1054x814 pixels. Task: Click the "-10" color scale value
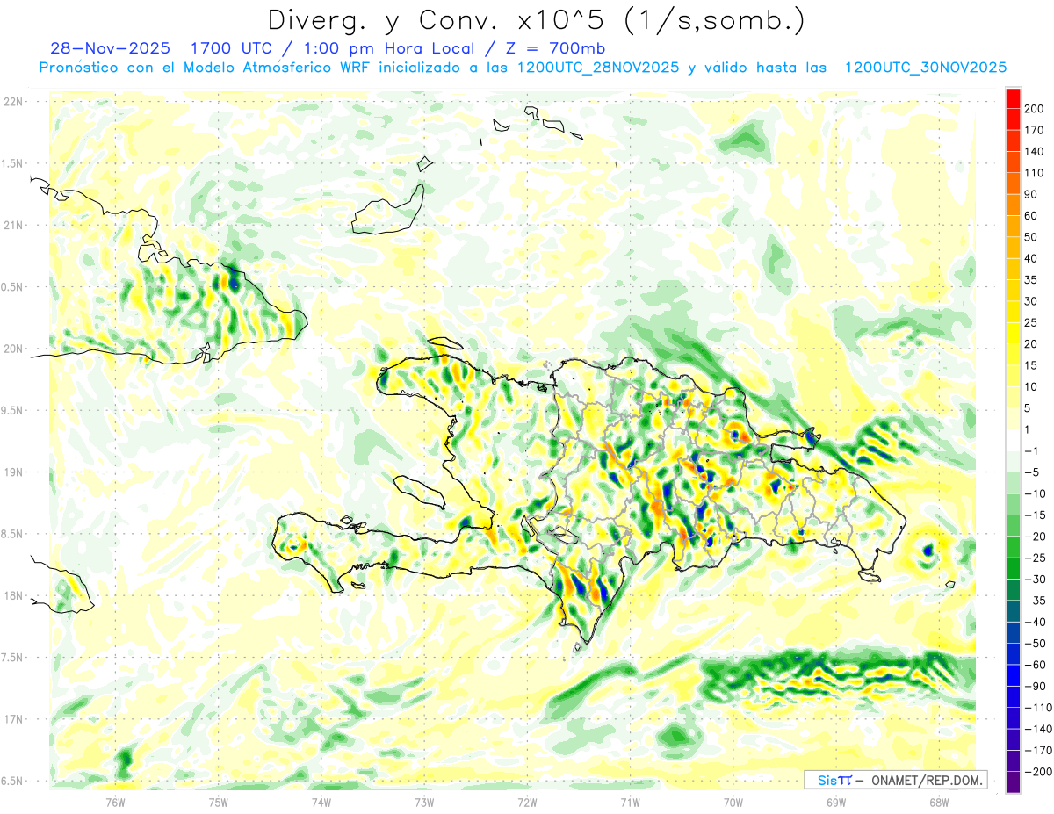tap(1035, 493)
